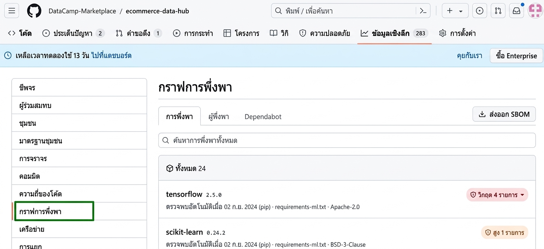Switch to the วิกิ tab
This screenshot has height=249, width=544.
click(279, 33)
